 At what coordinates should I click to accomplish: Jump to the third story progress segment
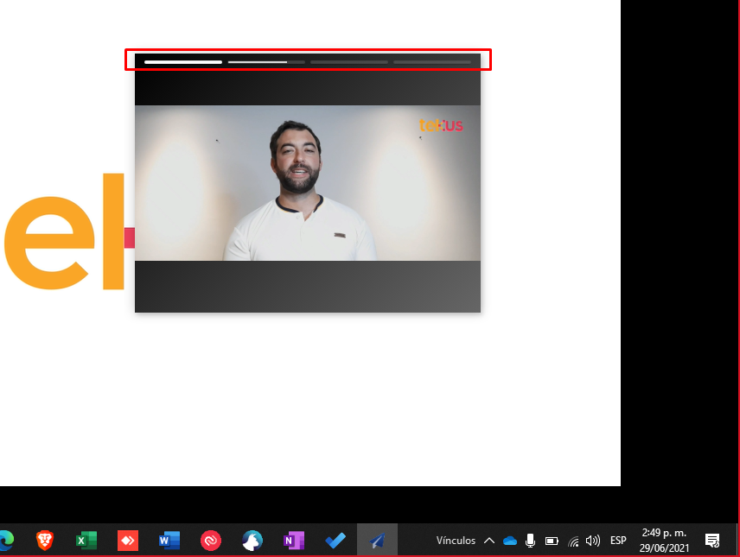coord(348,62)
